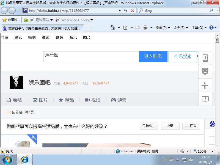The height and width of the screenshot is (165, 220).
Task: Click the 进入贴吧 button
Action: click(153, 56)
